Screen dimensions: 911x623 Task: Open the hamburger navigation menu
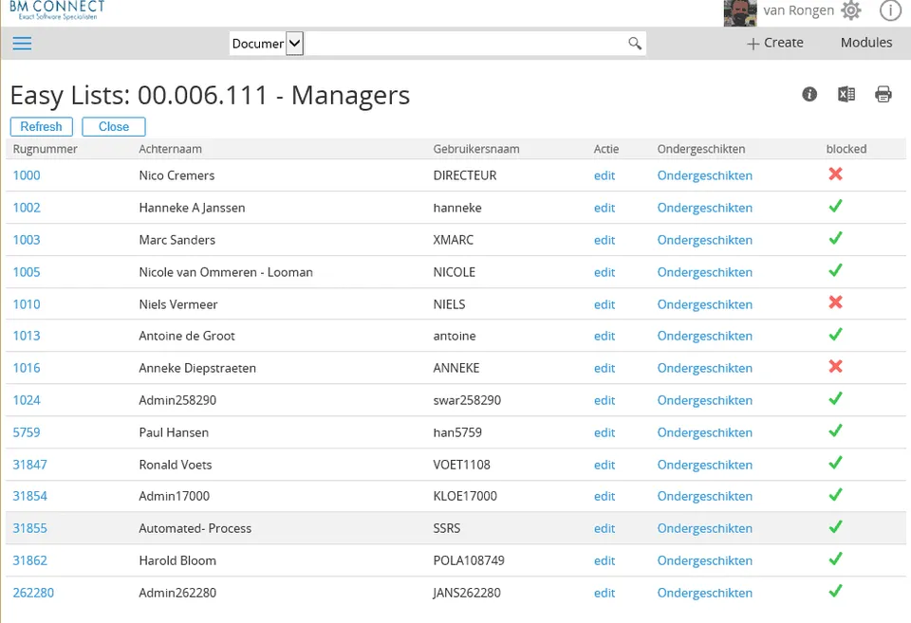(22, 44)
